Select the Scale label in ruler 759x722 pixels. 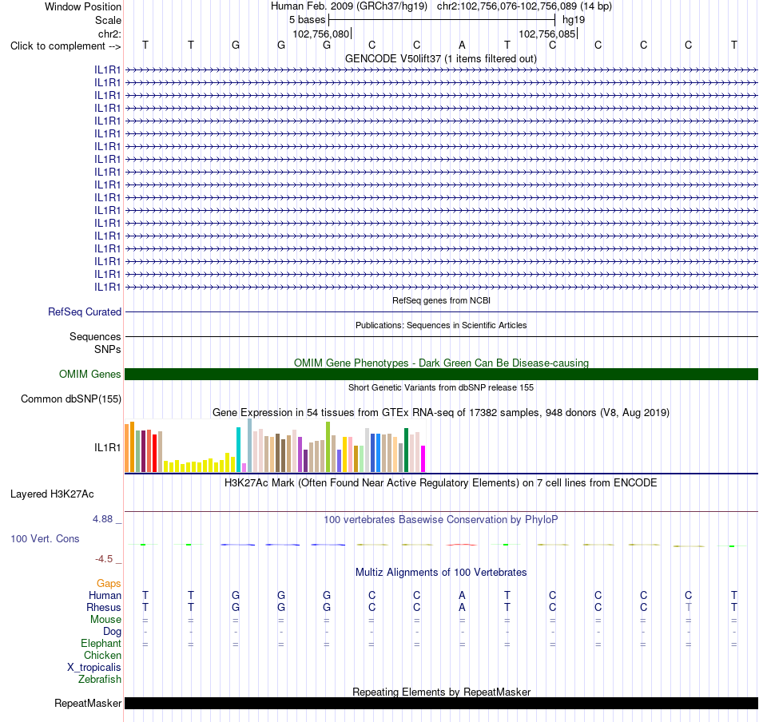tap(108, 20)
